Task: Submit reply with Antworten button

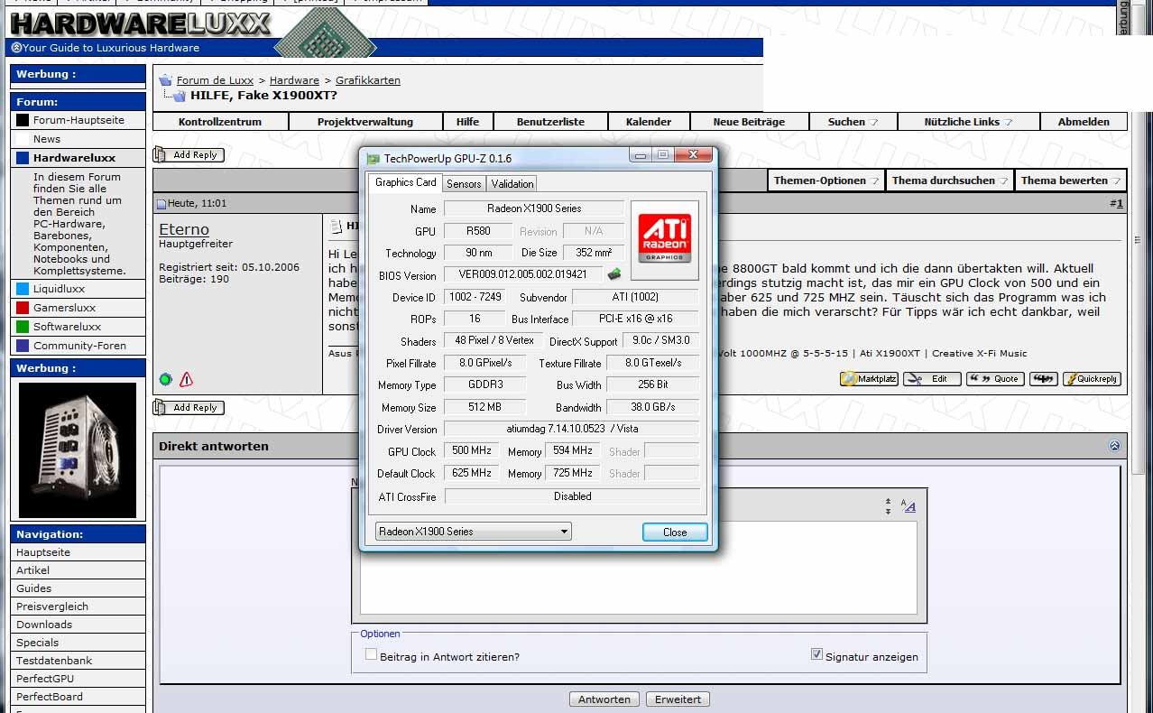Action: point(604,699)
